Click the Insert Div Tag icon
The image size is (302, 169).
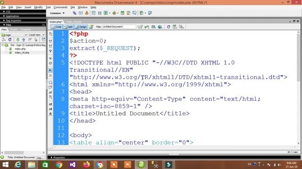coord(100,13)
